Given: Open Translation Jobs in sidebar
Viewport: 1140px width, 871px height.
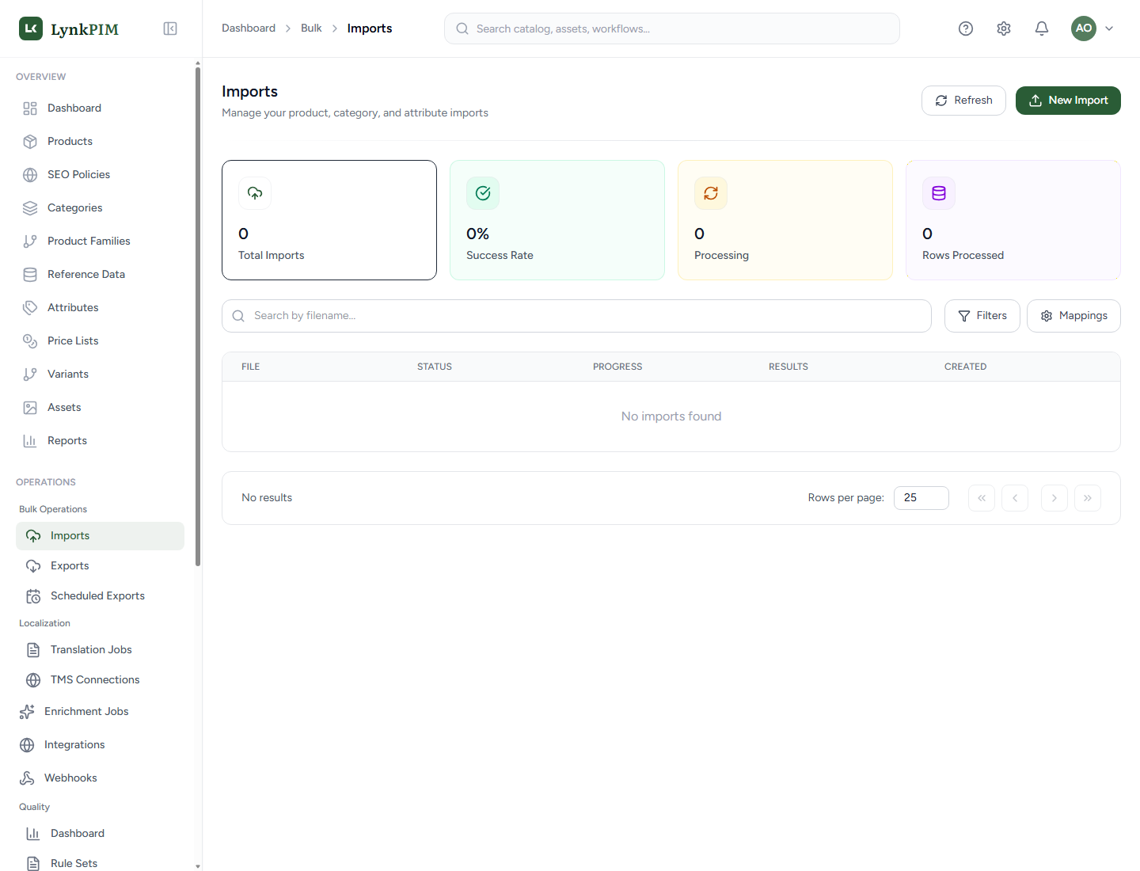Looking at the screenshot, I should point(100,650).
